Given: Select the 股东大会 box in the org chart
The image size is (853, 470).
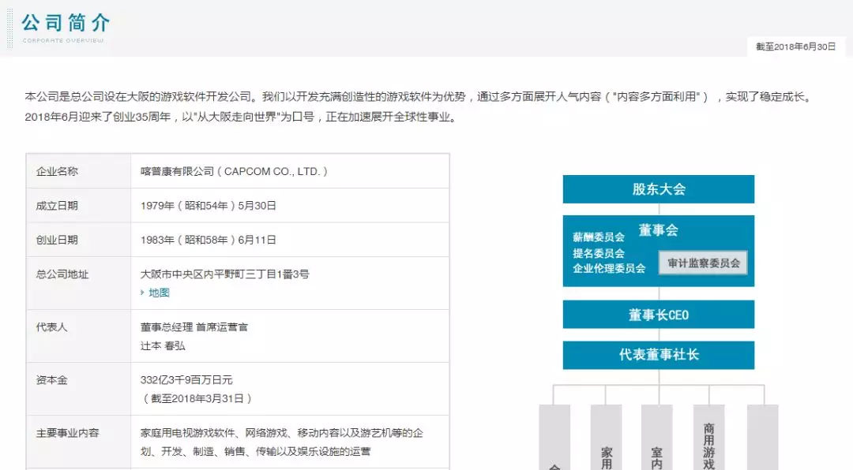Looking at the screenshot, I should click(x=658, y=188).
